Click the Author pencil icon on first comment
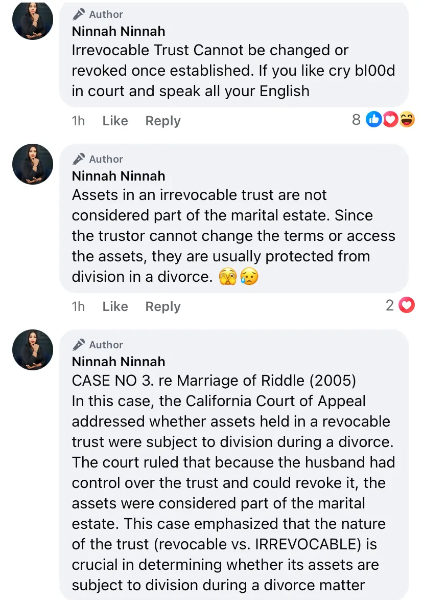 pos(79,14)
